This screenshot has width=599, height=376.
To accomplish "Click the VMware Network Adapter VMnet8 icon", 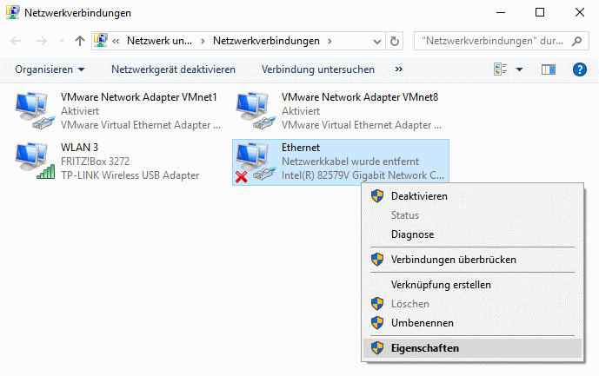I will tap(256, 110).
